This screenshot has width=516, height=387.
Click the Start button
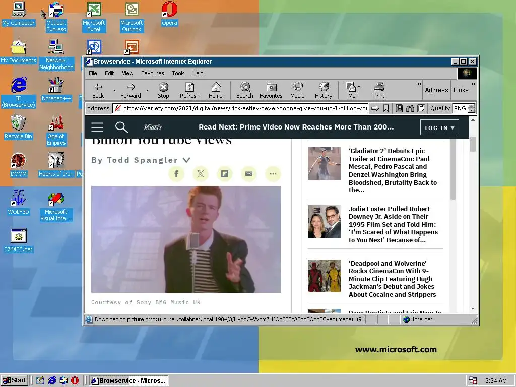coord(15,380)
